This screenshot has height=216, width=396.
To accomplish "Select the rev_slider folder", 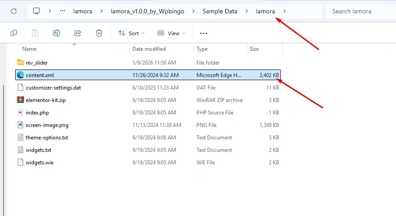I will click(148, 62).
